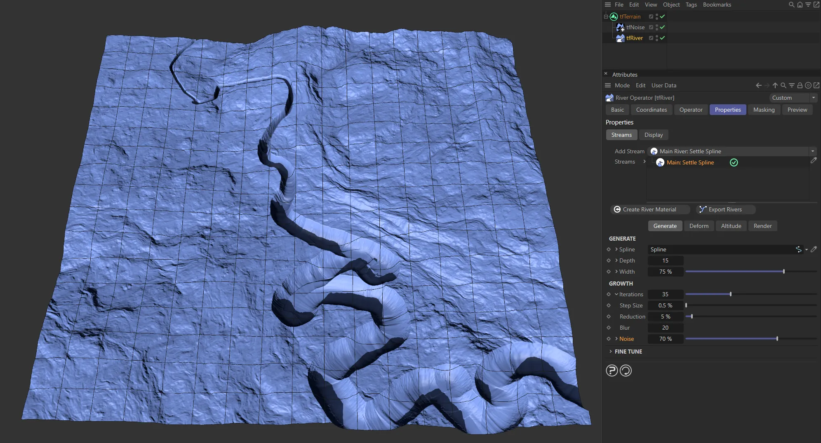Click the lock icon in the Attributes toolbar

[x=799, y=85]
